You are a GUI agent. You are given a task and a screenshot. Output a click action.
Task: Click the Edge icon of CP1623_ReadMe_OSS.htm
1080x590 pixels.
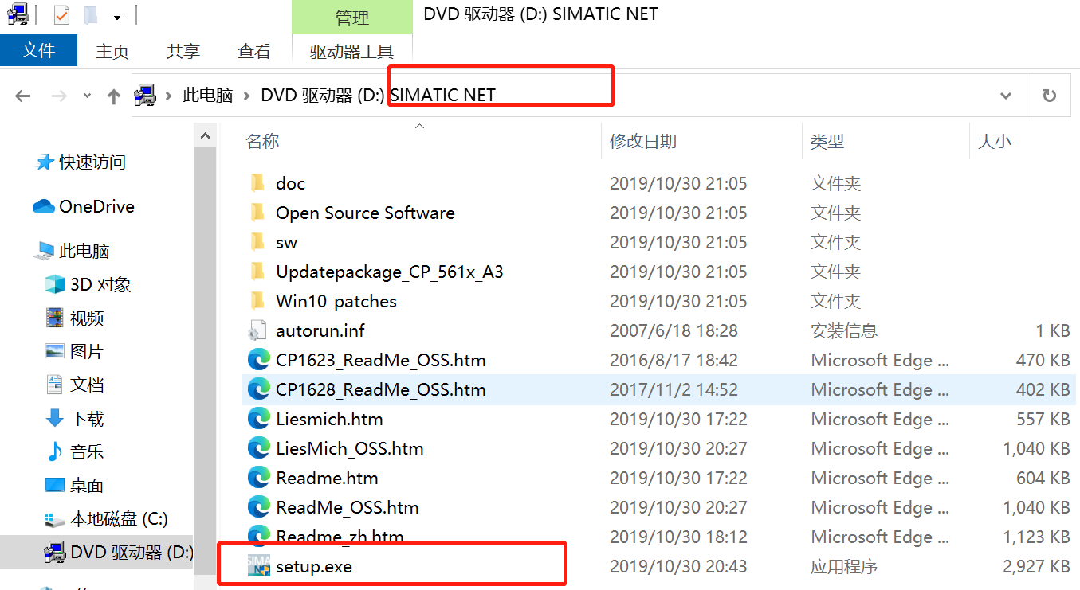(x=258, y=360)
